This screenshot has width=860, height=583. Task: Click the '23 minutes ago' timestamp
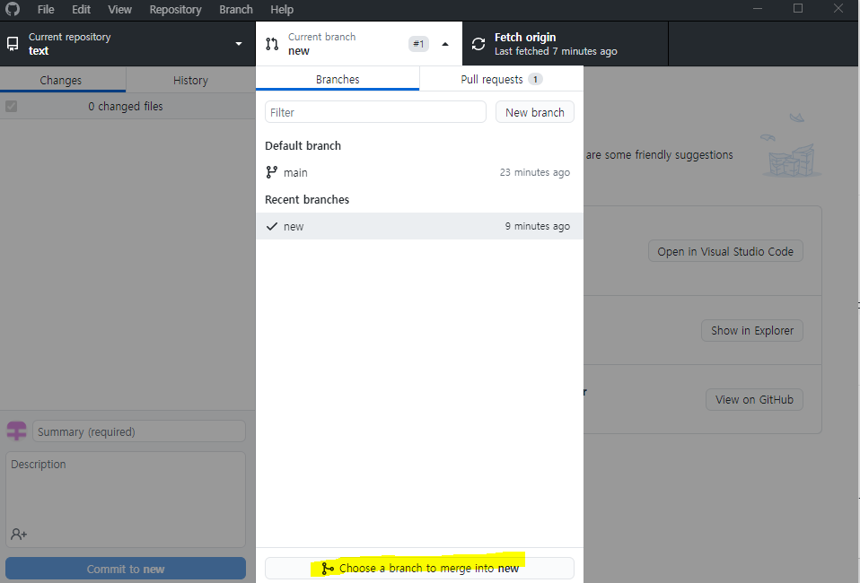coord(535,172)
